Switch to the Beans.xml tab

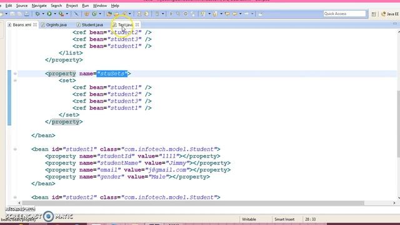click(x=22, y=25)
